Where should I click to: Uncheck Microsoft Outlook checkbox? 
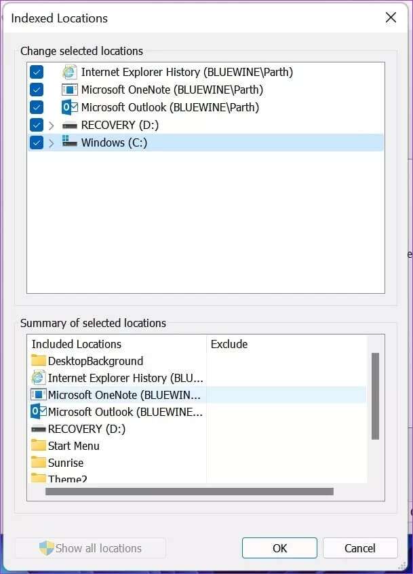pos(37,107)
